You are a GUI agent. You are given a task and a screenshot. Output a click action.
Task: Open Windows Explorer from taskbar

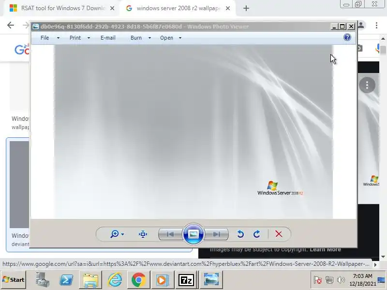coord(90,280)
